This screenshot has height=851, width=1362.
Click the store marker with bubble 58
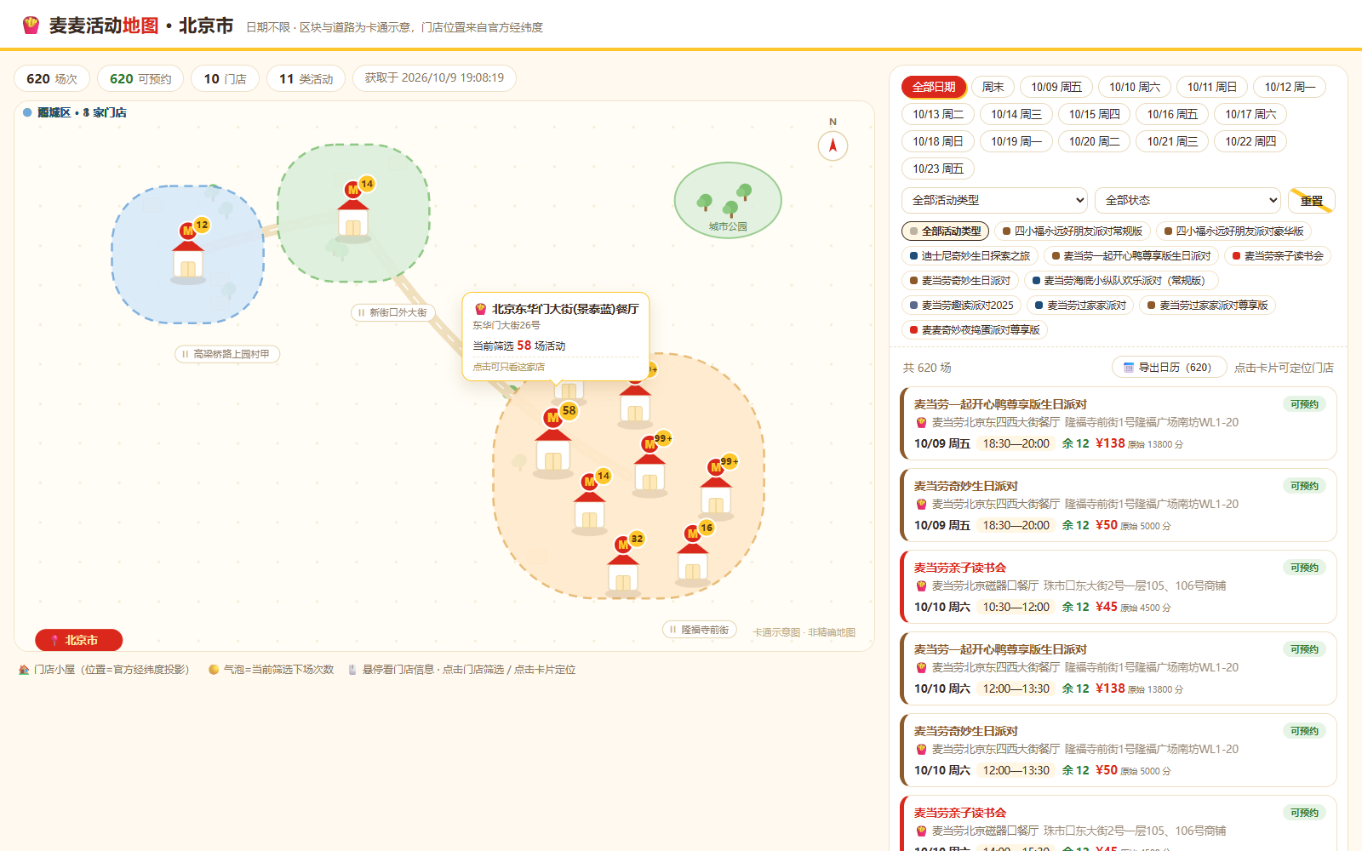point(553,441)
